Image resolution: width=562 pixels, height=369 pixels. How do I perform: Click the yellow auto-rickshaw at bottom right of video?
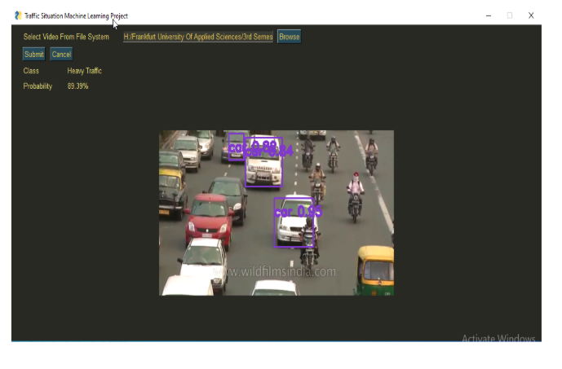pos(376,269)
